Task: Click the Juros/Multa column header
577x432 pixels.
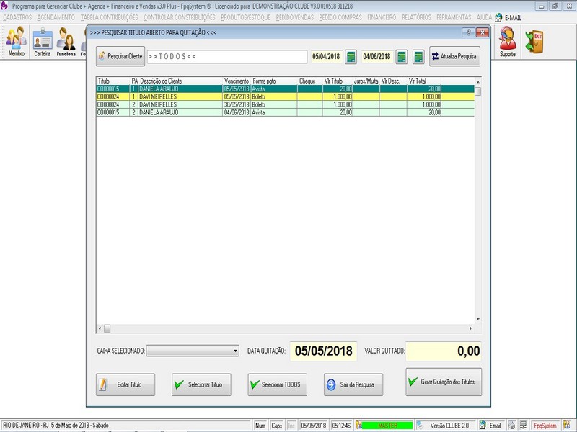Action: 366,81
